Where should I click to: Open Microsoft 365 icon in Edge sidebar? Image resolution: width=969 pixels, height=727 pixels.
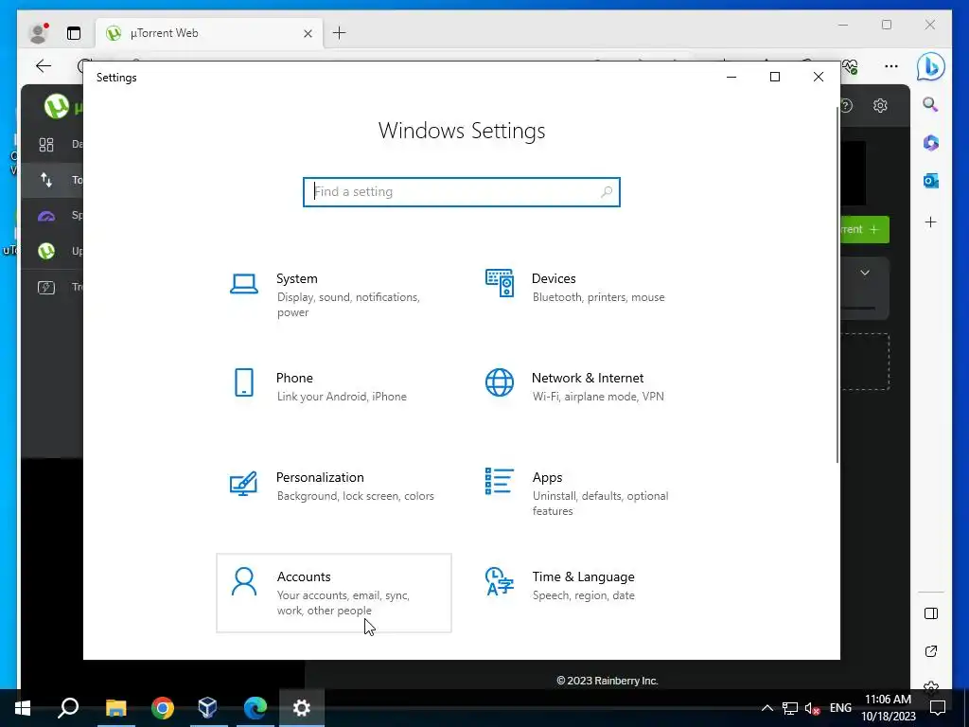[931, 143]
